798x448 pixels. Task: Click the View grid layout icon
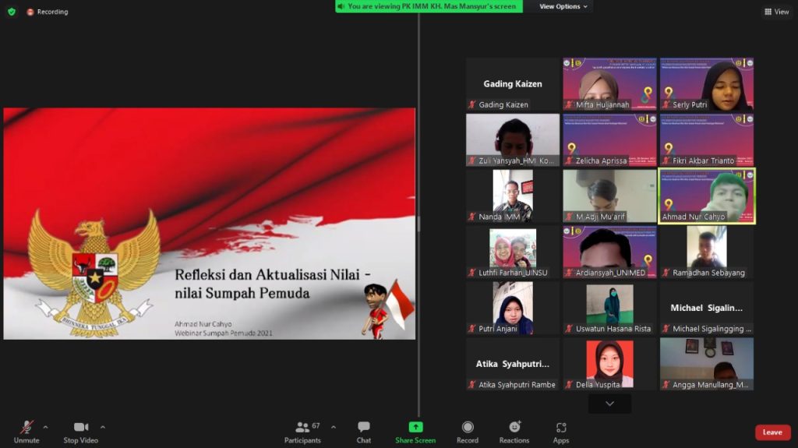768,11
